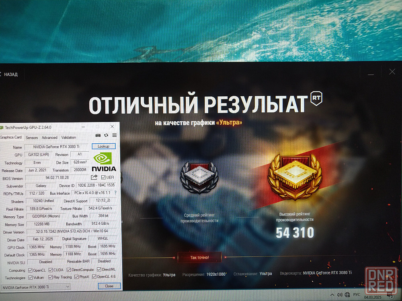Click the GPU-Z Close button
The height and width of the screenshot is (301, 402).
click(109, 286)
